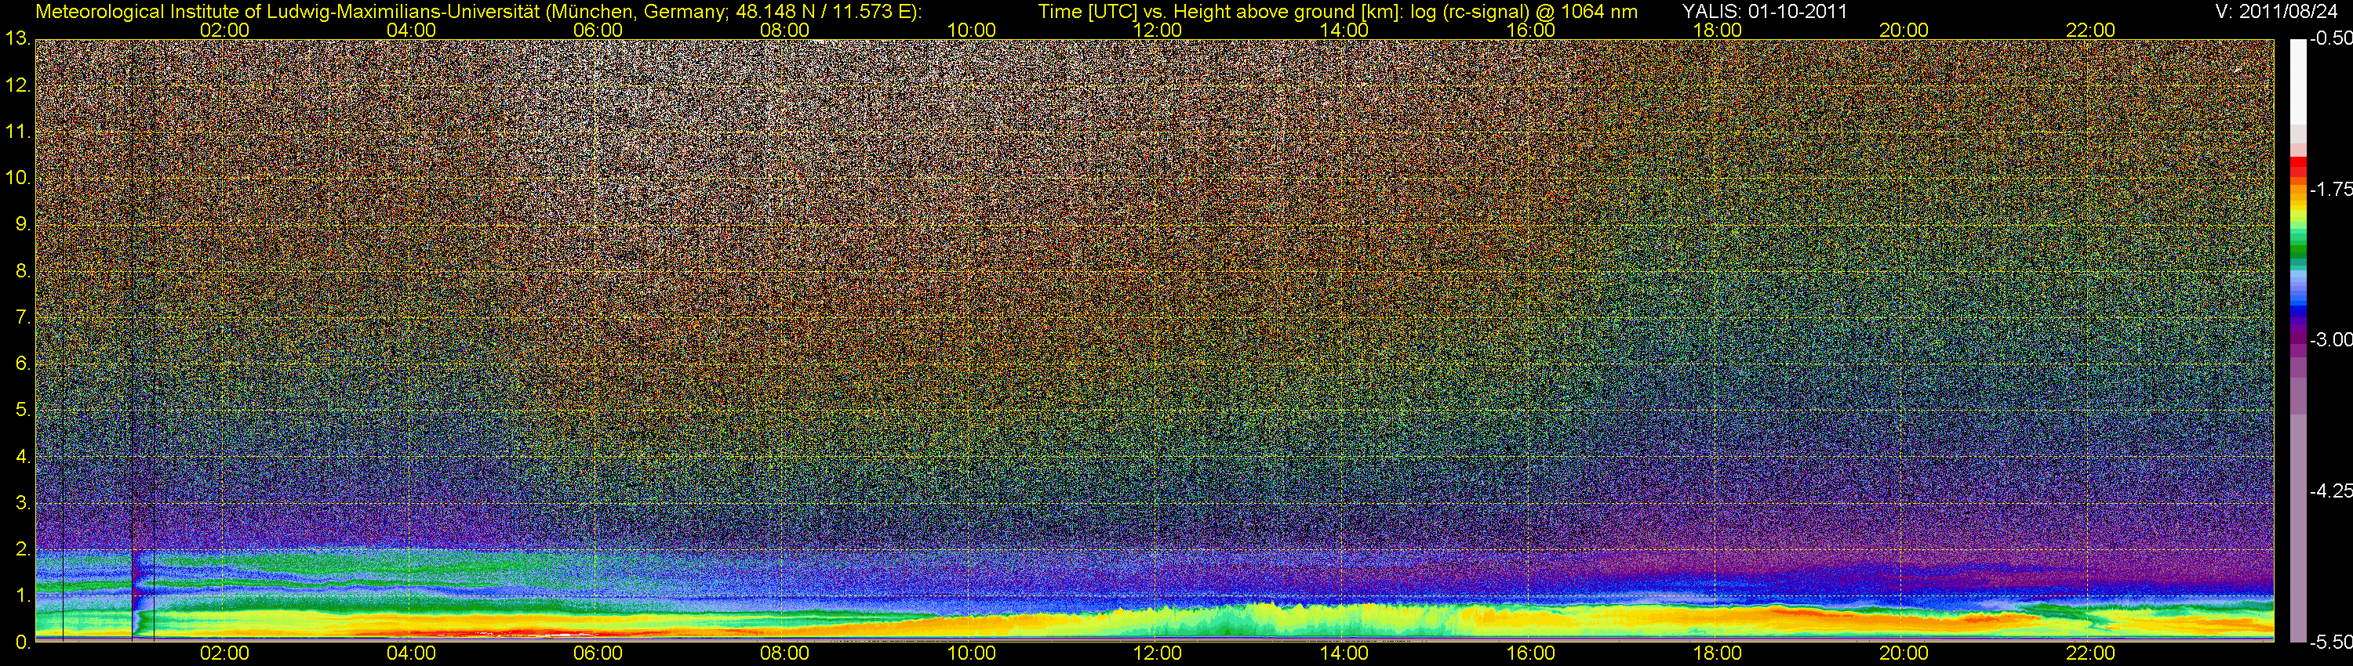The image size is (2353, 666).
Task: Click the 08:00 label on the top time axis
Action: (784, 30)
